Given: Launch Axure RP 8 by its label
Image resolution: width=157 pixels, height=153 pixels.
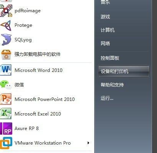Looking at the screenshot, I should tap(26, 128).
